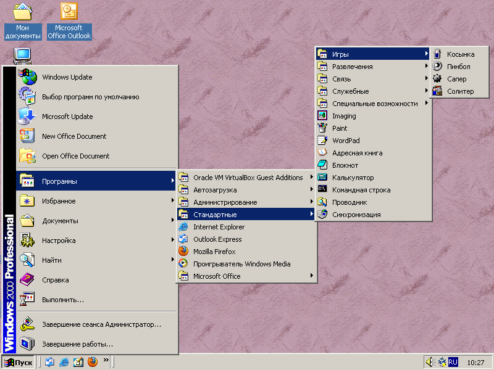Choose Завершение сеанса Администратор...

point(97,324)
